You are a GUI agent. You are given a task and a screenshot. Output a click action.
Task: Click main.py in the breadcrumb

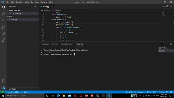[47, 10]
